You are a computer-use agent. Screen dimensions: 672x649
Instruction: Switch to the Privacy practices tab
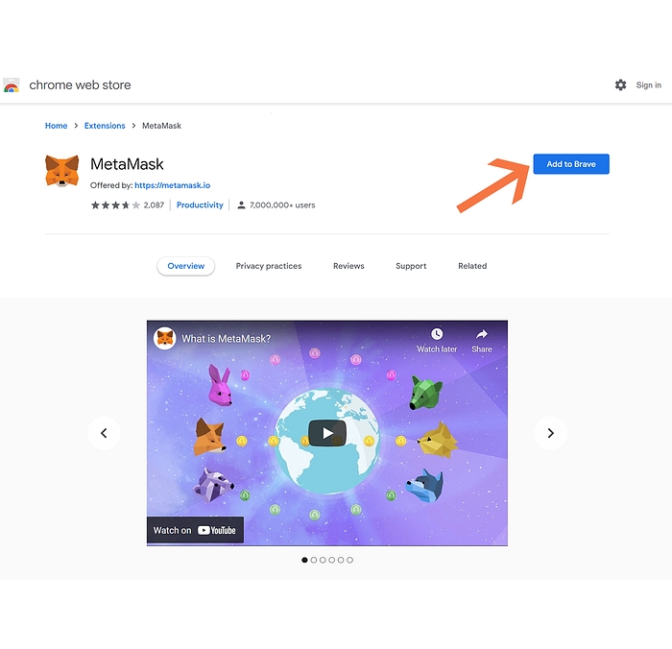point(269,266)
